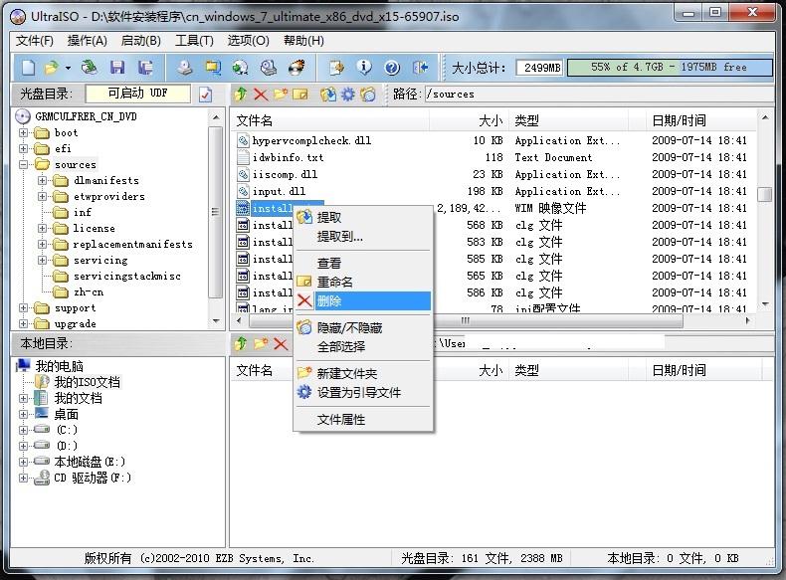Click the Rename icon in disc toolbar
This screenshot has width=786, height=580.
[x=300, y=94]
